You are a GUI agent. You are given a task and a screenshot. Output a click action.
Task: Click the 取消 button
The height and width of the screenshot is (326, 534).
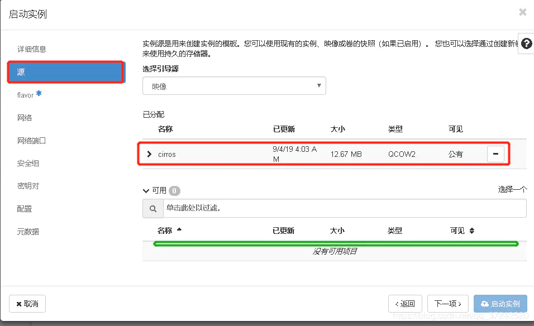27,304
